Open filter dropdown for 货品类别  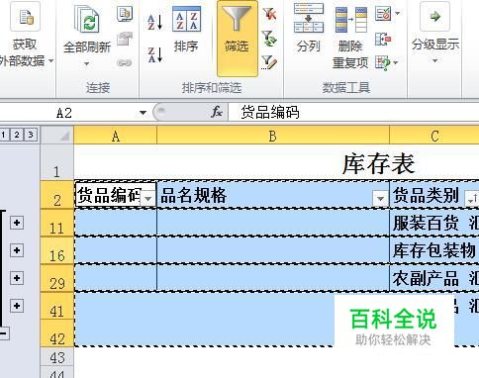pos(472,199)
